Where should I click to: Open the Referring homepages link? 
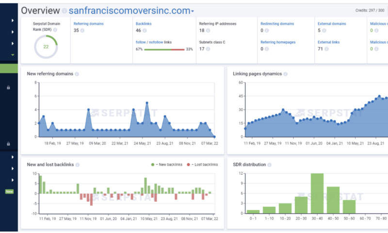tap(278, 42)
